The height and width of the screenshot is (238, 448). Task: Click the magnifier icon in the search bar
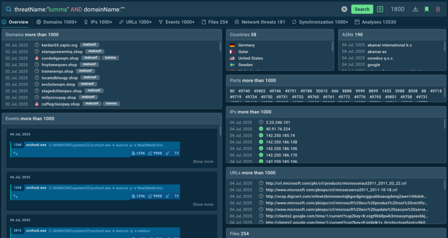(x=8, y=9)
